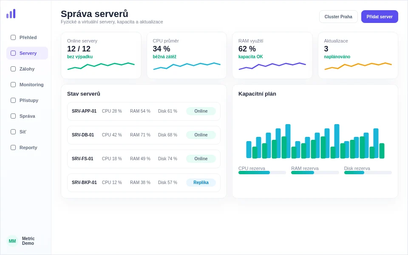Viewport: 408px width, 255px height.
Task: Click the Kapacitní plán bar chart
Action: pos(315,141)
